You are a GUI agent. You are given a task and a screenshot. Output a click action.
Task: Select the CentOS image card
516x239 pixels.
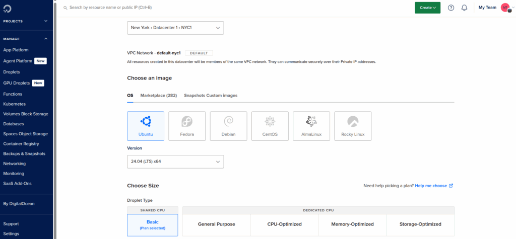click(270, 126)
